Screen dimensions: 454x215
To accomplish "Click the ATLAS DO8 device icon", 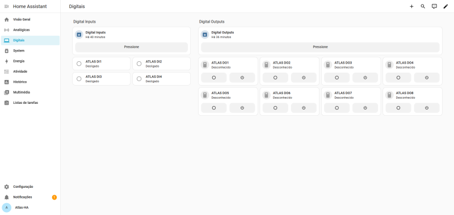I will [389, 95].
